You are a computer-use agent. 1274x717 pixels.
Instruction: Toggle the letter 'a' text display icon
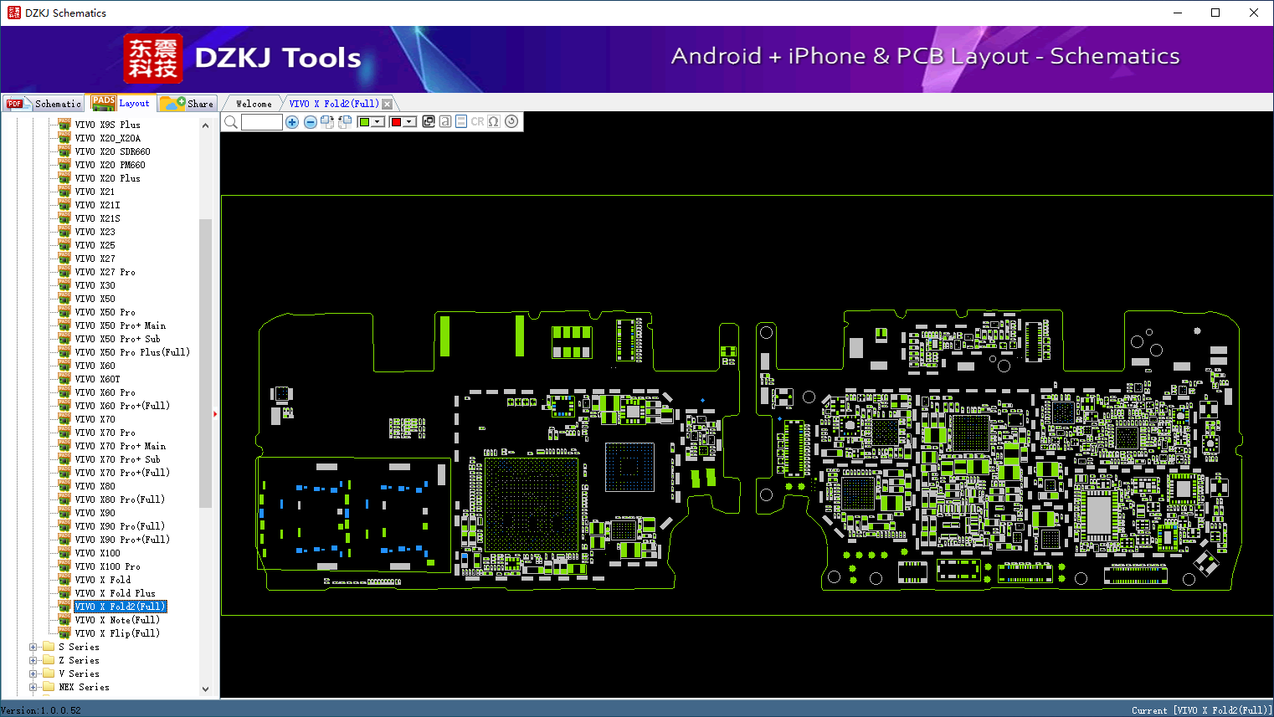(x=445, y=122)
